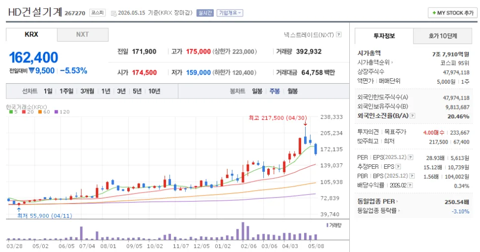The image size is (480, 252).
Task: Click the calendar icon beside 2026.05.15
Action: pyautogui.click(x=114, y=13)
